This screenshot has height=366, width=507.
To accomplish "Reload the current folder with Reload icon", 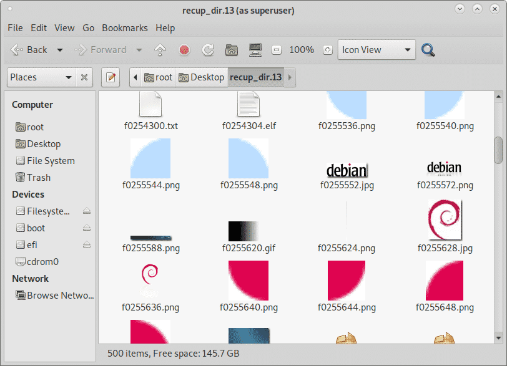I will pos(208,50).
